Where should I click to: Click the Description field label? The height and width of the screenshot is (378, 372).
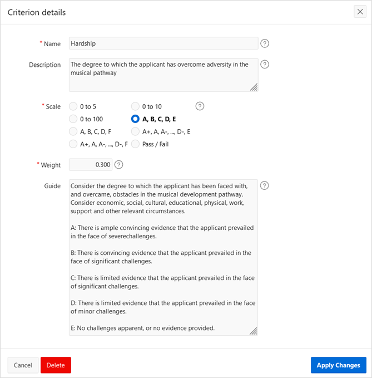pos(45,65)
